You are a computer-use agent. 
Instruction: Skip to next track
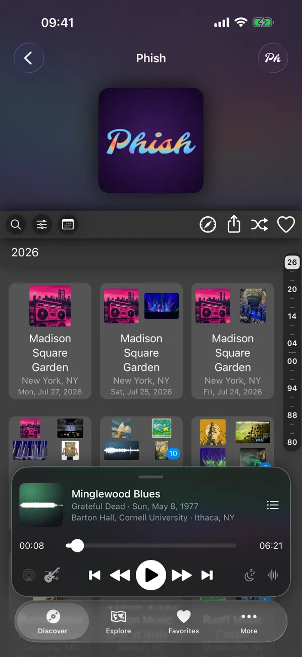(207, 575)
